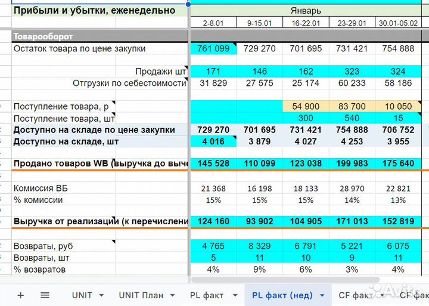Open the PL факт tab dropdown arrow

pos(235,296)
